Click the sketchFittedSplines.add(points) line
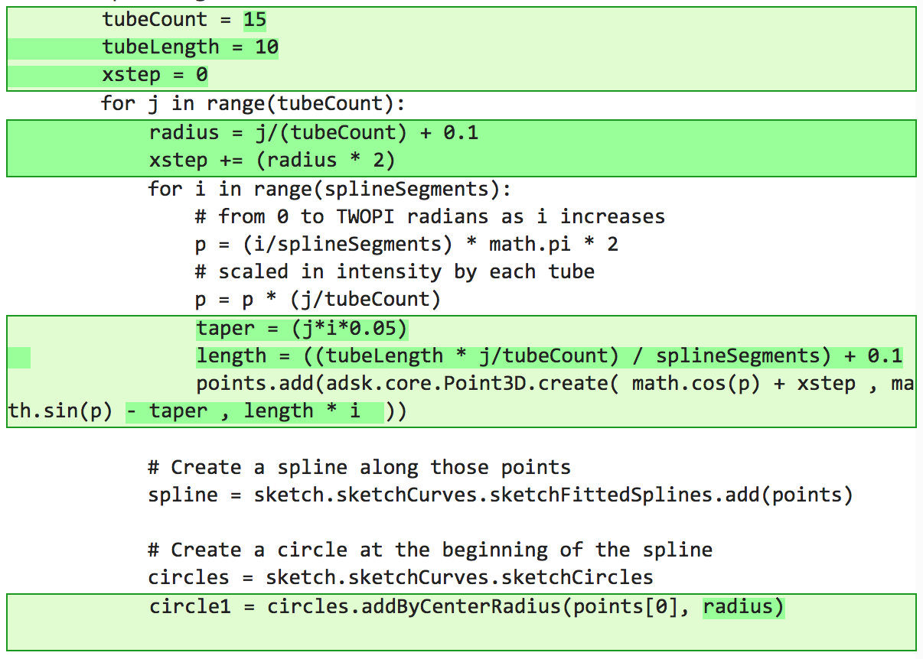Viewport: 923px width, 659px height. [x=501, y=495]
